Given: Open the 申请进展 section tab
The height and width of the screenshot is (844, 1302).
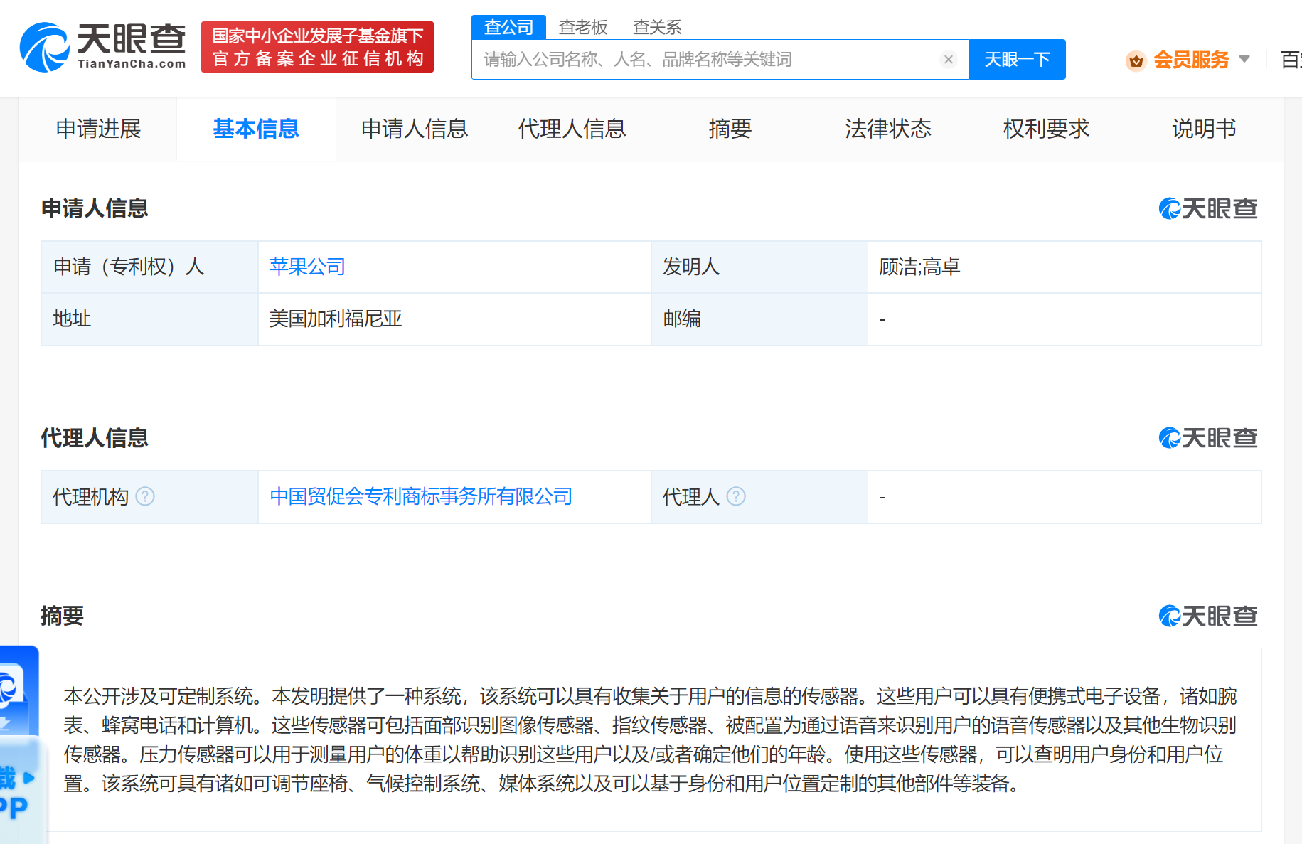Looking at the screenshot, I should (x=98, y=129).
